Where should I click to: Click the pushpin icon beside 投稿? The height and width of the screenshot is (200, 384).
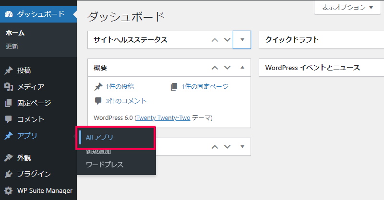(9, 71)
